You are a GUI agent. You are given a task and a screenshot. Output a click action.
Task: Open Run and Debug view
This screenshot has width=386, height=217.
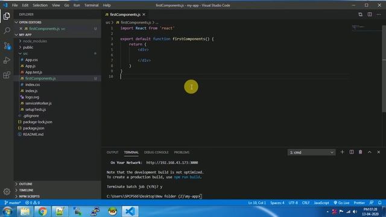coord(7,60)
